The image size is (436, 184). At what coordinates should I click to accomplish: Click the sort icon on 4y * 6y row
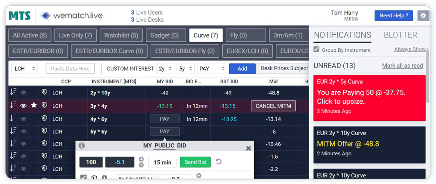point(13,119)
